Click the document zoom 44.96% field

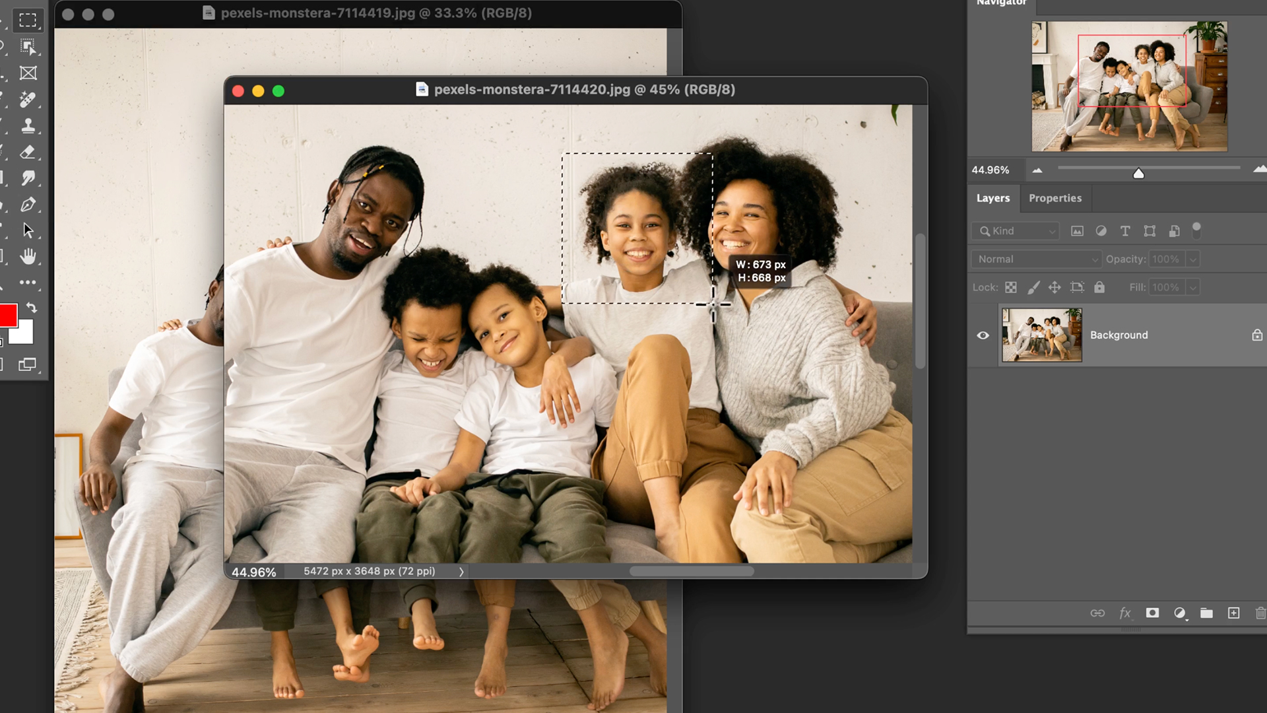254,572
